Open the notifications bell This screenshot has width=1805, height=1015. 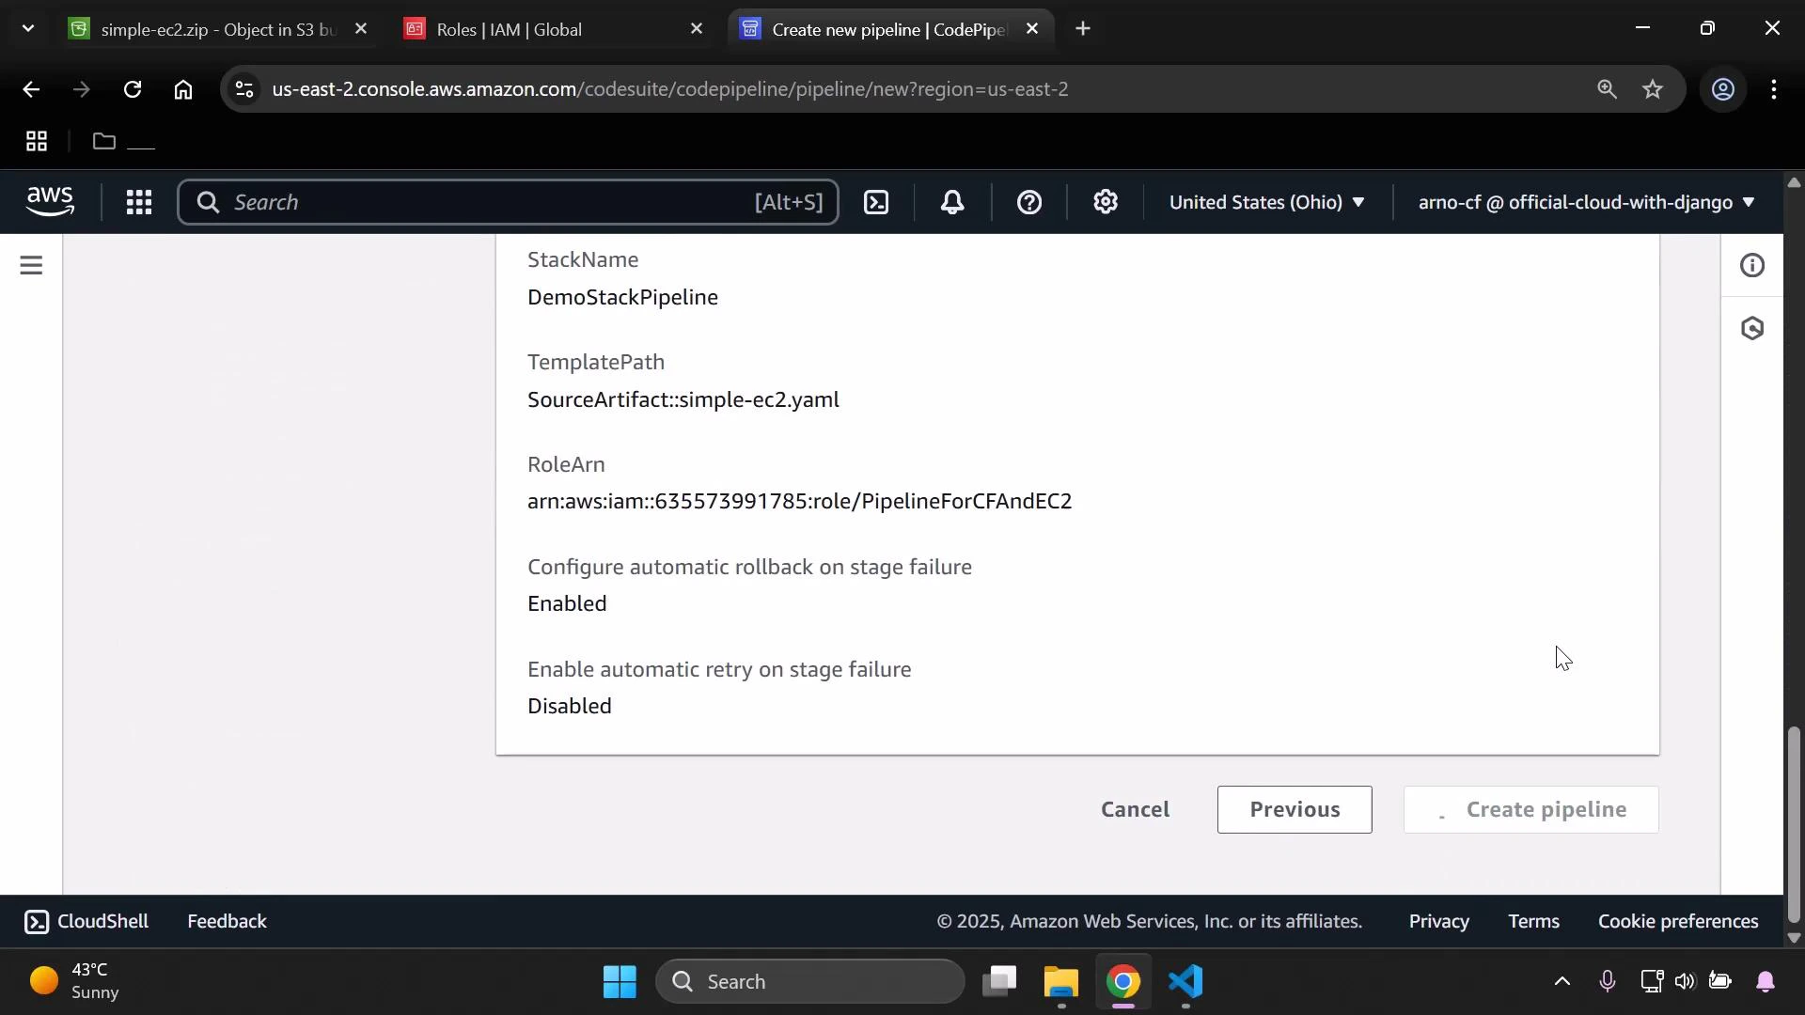point(952,202)
